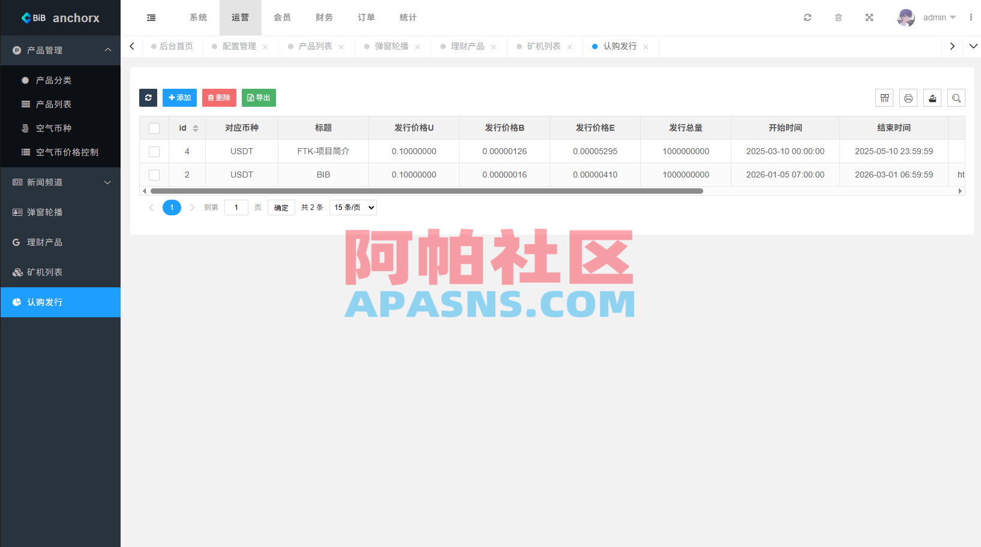
Task: Click the dark table refresh button
Action: pos(148,98)
